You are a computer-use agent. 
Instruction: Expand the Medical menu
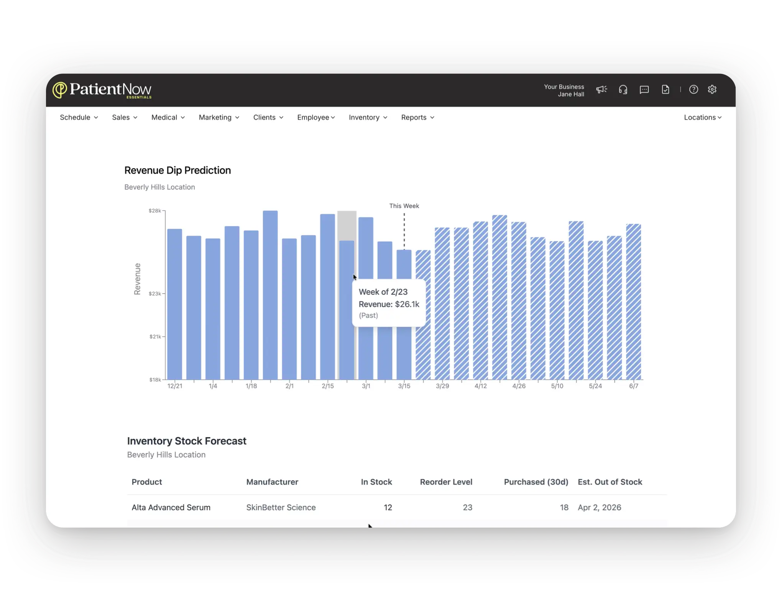tap(168, 117)
